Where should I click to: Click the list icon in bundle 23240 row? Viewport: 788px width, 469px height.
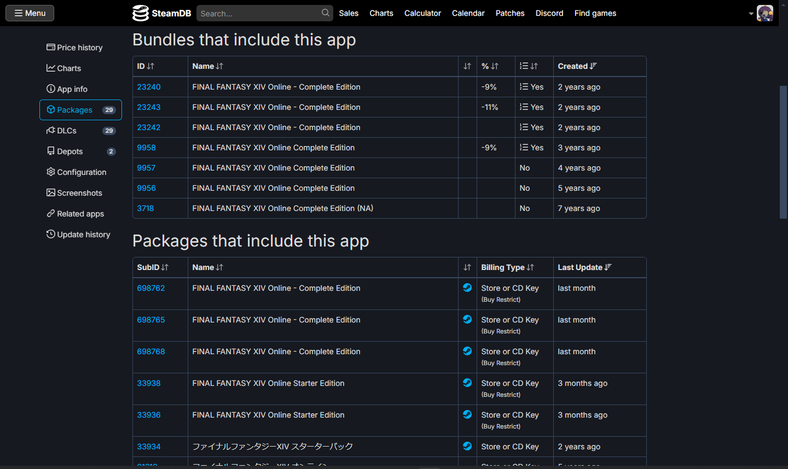[524, 86]
